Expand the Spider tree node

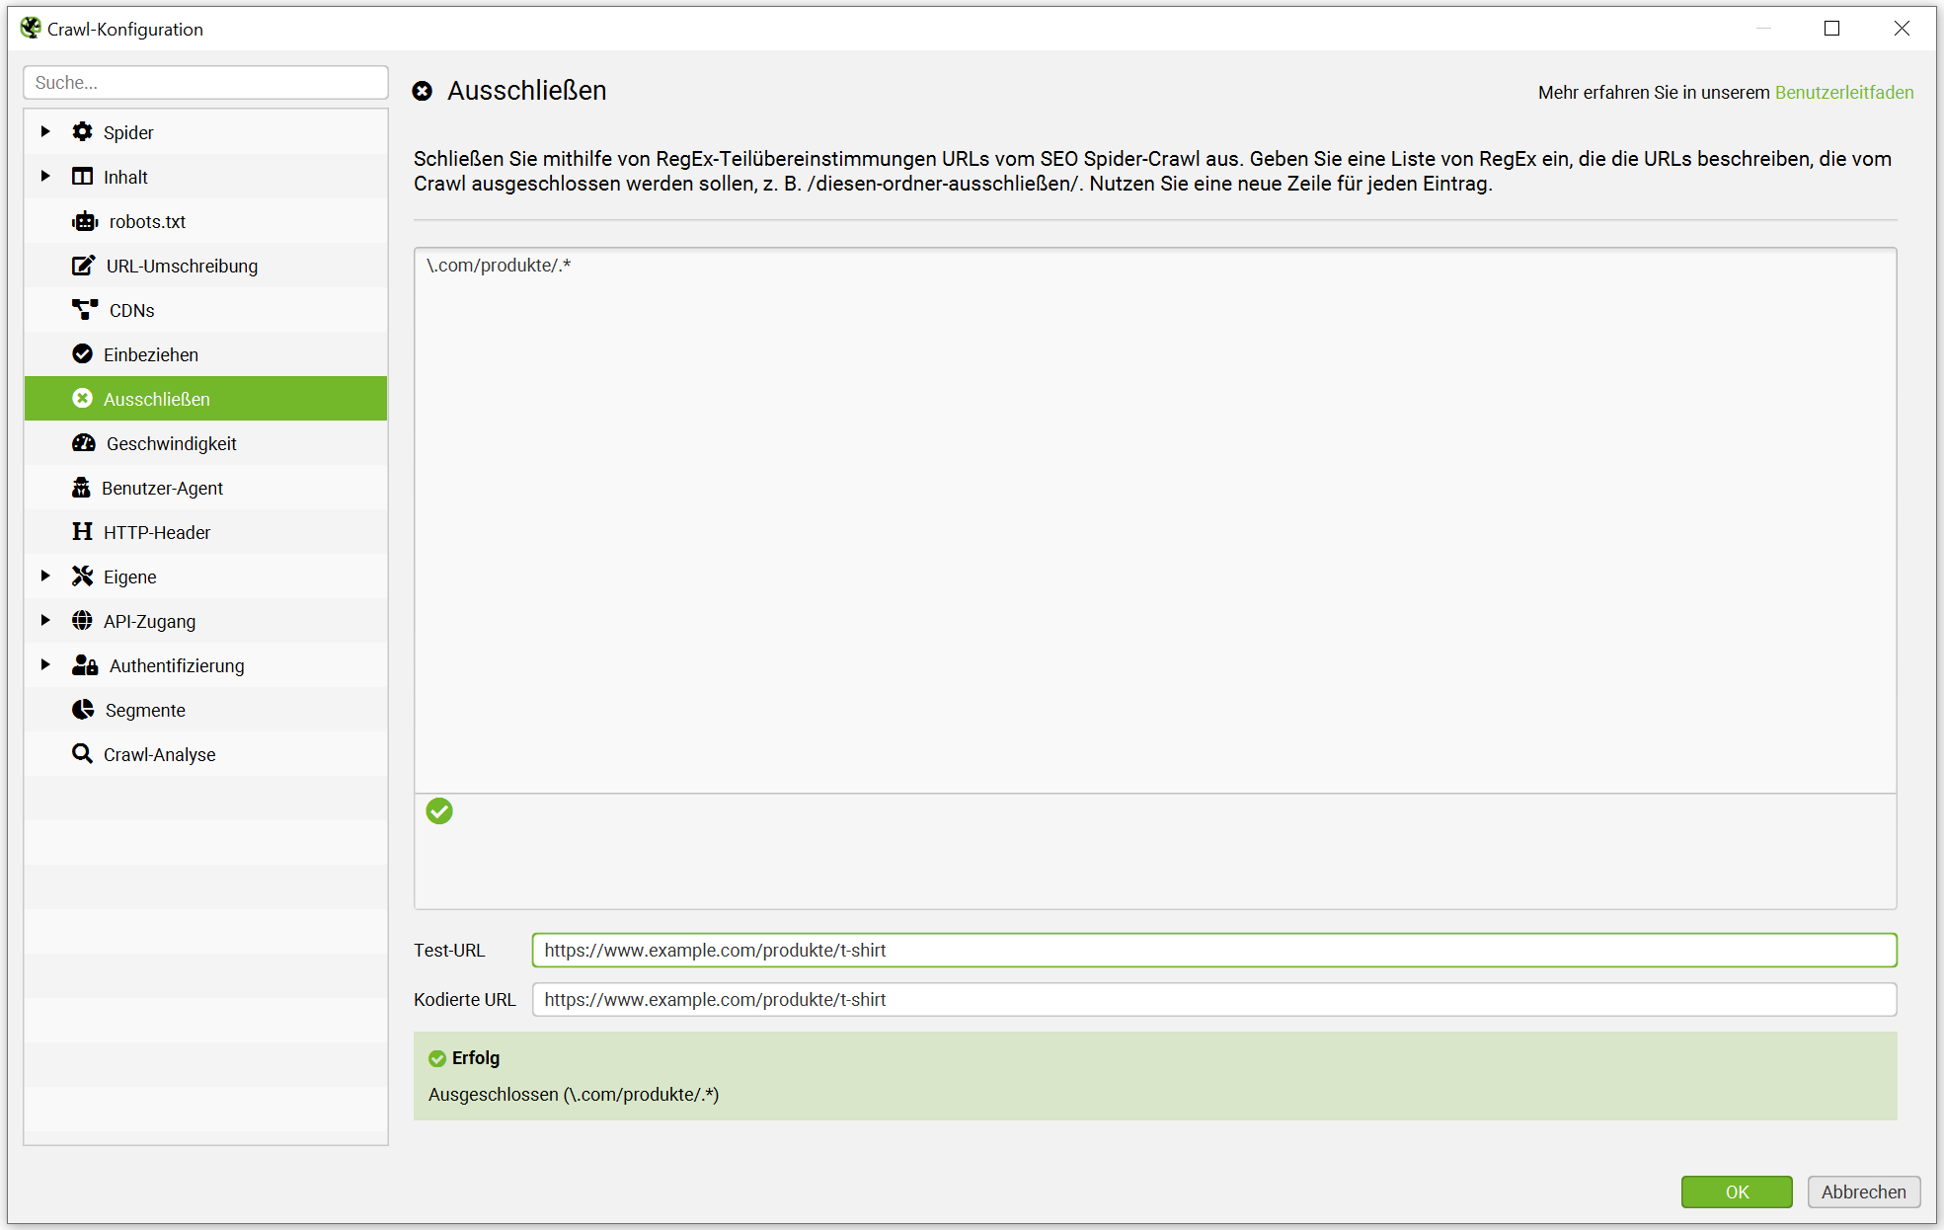[x=45, y=131]
